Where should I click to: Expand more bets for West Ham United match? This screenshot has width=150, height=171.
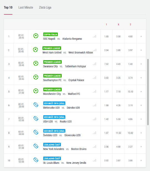pyautogui.click(x=141, y=50)
